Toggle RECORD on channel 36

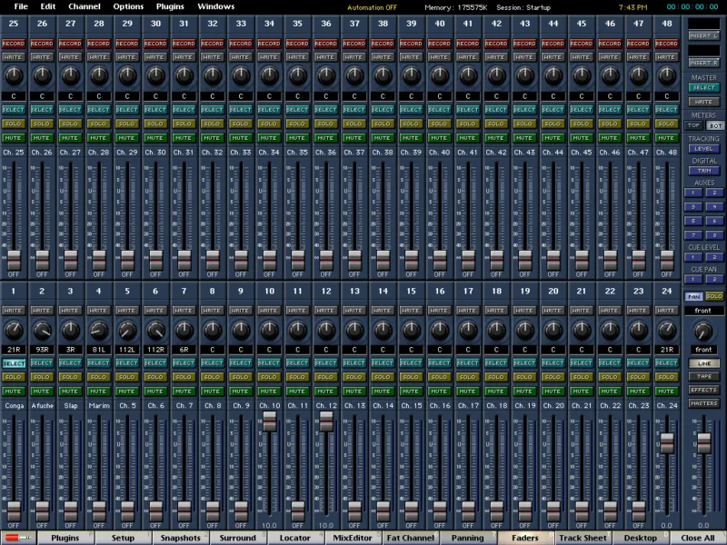[x=326, y=44]
